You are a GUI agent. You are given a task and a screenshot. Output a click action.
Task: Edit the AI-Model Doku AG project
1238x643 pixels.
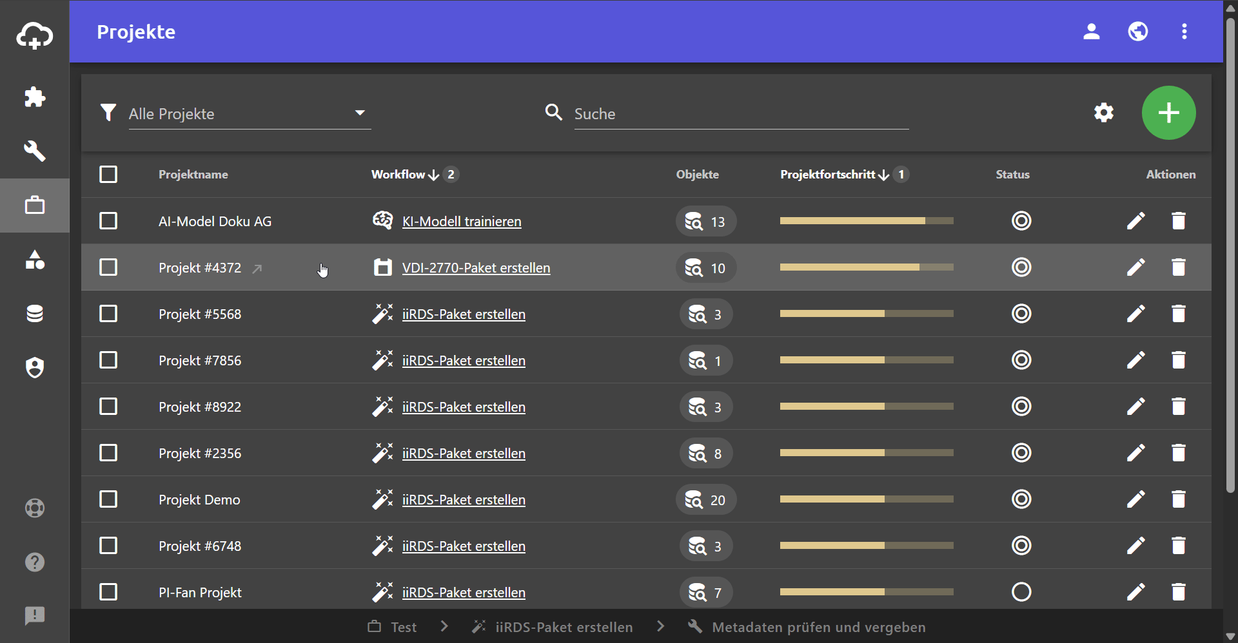pos(1135,221)
